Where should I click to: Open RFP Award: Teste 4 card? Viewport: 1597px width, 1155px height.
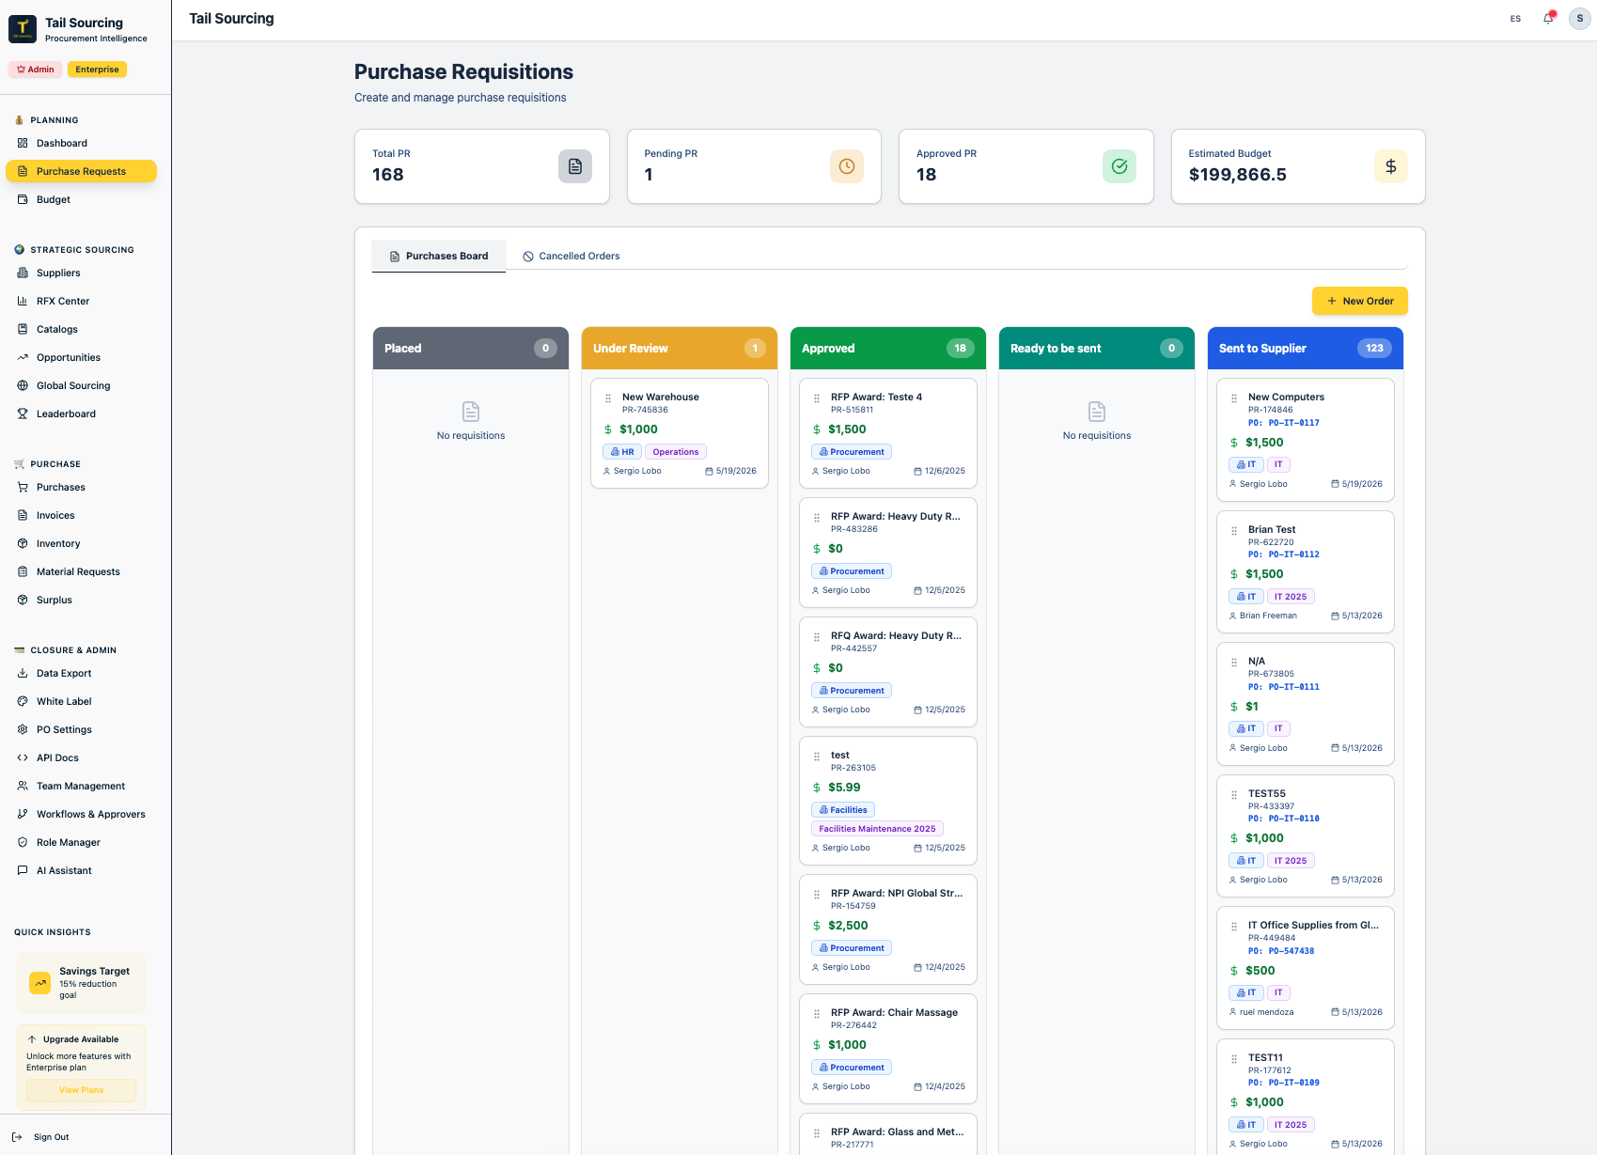click(888, 433)
